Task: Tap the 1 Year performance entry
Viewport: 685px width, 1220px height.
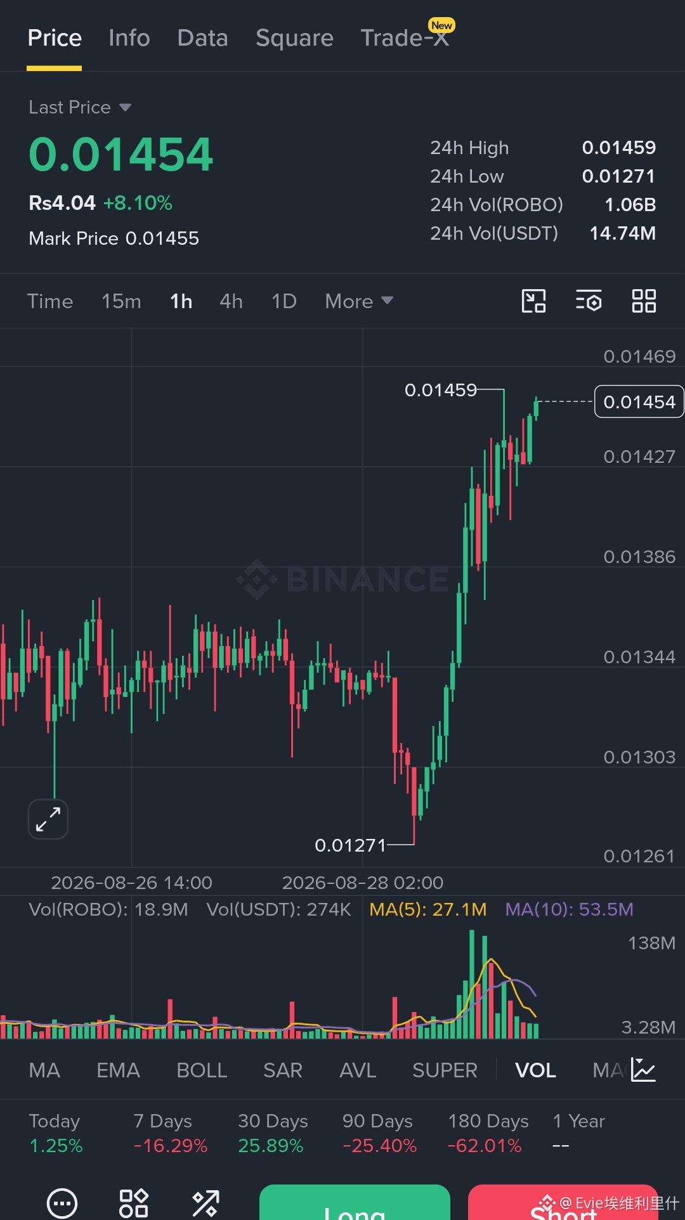Action: (x=578, y=1133)
